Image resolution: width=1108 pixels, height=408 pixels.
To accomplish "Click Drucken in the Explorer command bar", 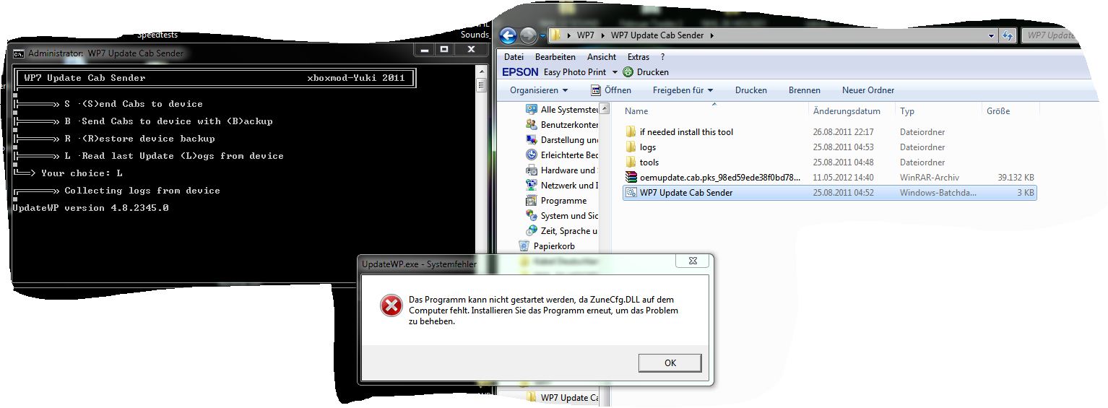I will (x=751, y=90).
